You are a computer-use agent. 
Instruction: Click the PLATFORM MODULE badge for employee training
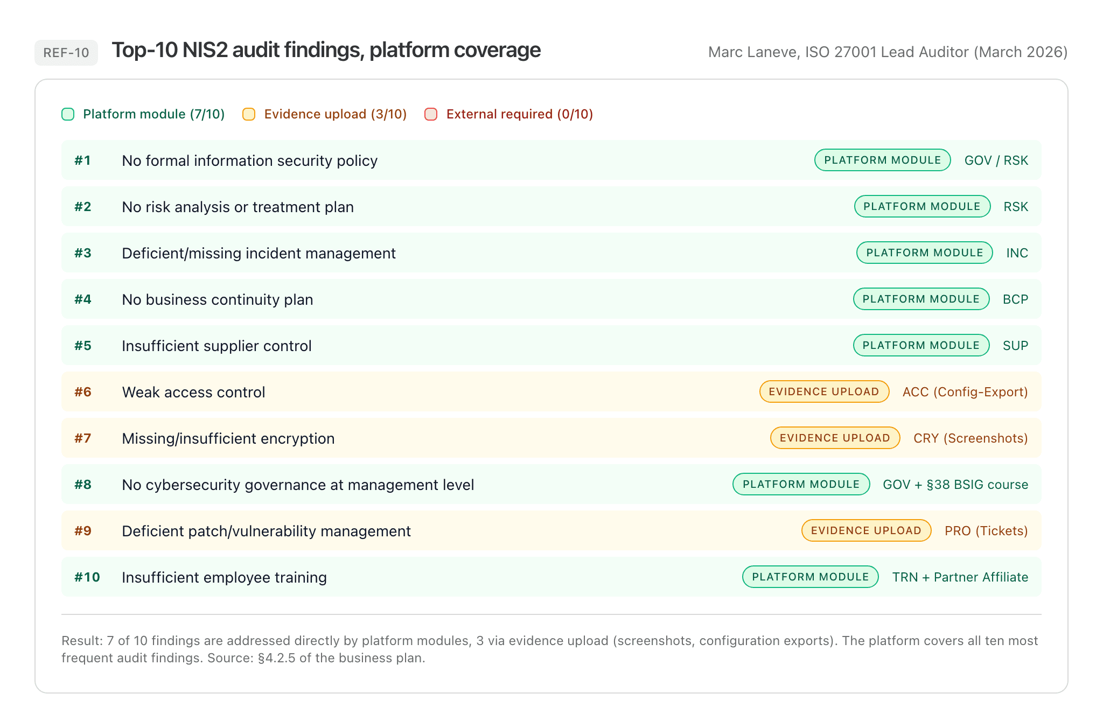[811, 577]
